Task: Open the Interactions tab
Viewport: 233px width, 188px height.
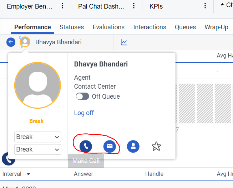Action: click(150, 27)
